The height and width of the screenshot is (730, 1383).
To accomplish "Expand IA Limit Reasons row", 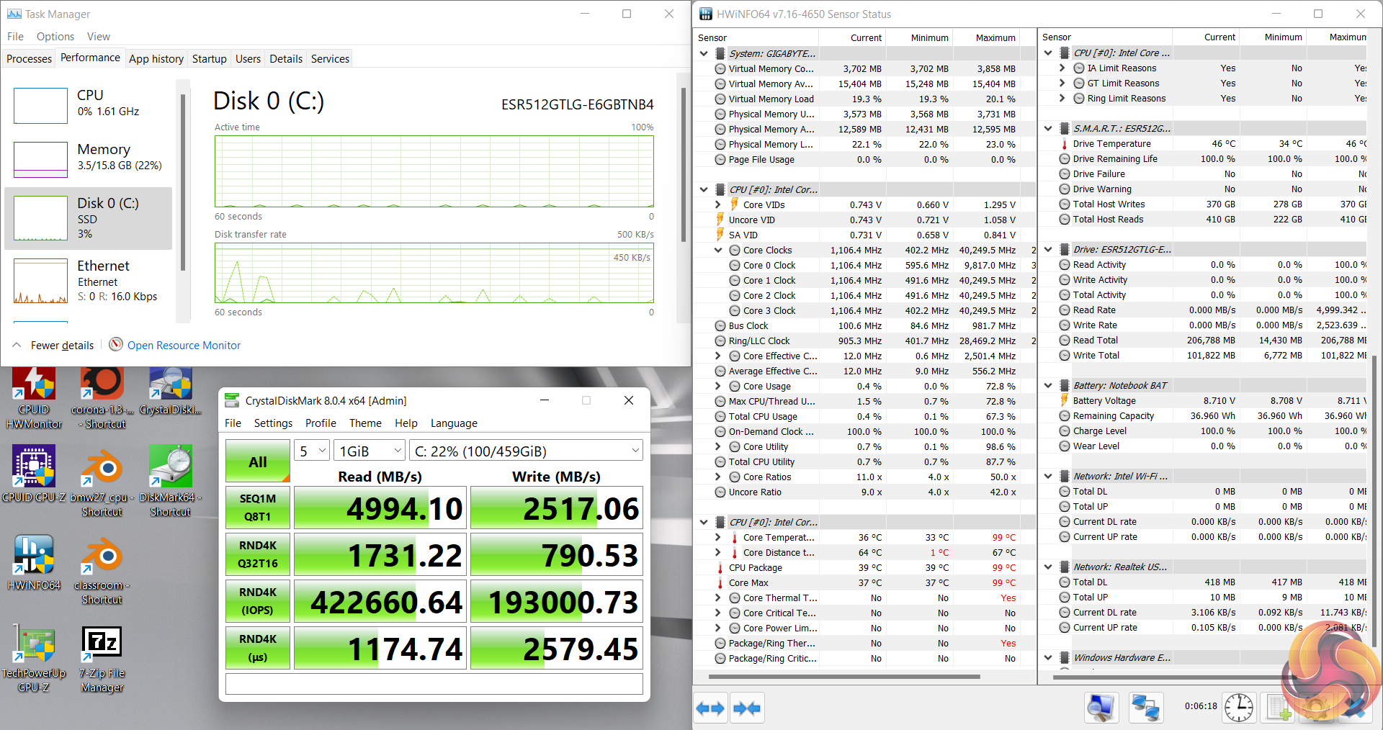I will pyautogui.click(x=1062, y=68).
